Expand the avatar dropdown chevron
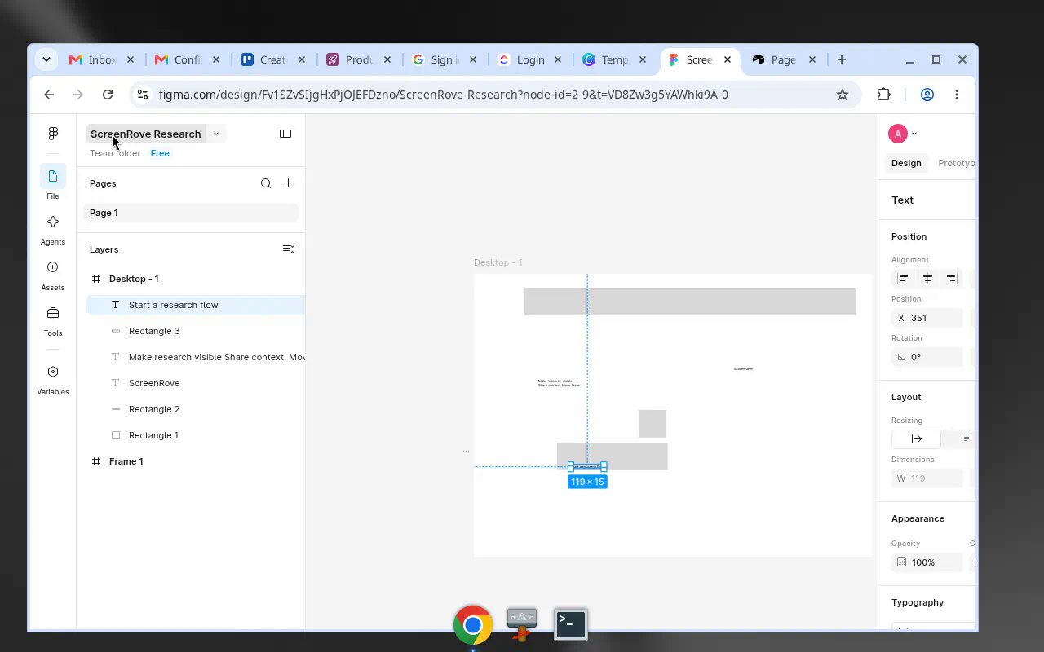1044x652 pixels. coord(914,134)
